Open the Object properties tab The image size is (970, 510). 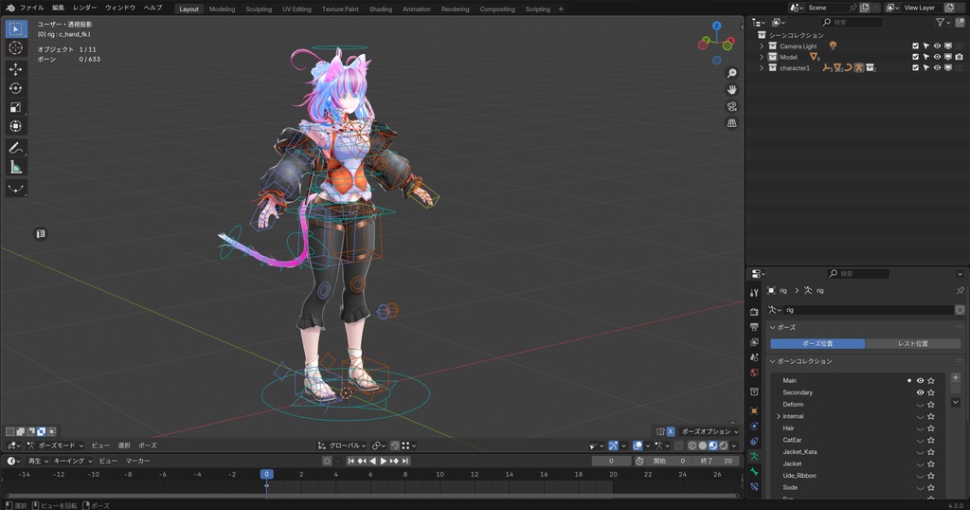pos(754,411)
